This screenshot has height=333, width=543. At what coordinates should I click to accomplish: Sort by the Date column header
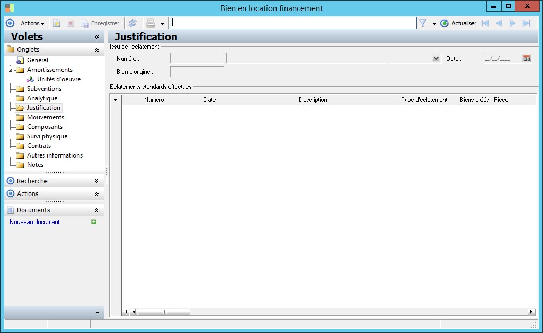tap(209, 100)
